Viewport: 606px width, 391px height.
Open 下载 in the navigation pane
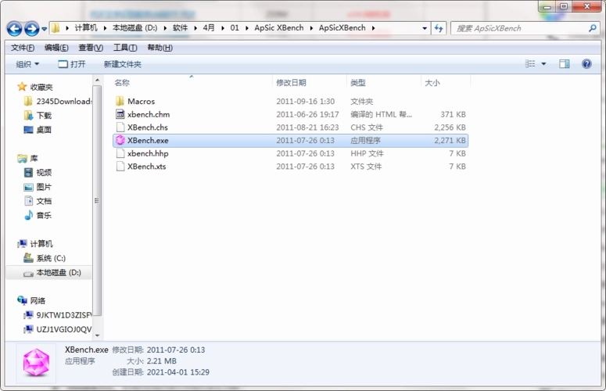tap(44, 116)
